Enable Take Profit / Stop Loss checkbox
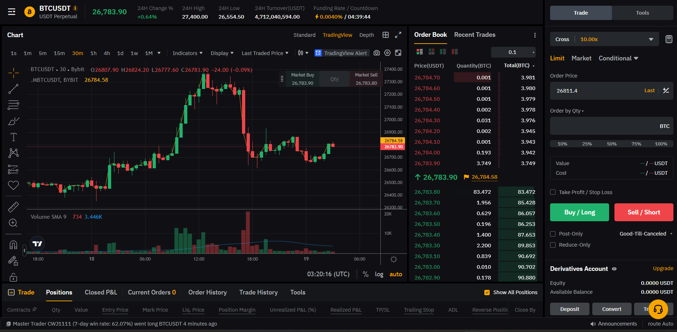This screenshot has height=332, width=677. pyautogui.click(x=553, y=192)
